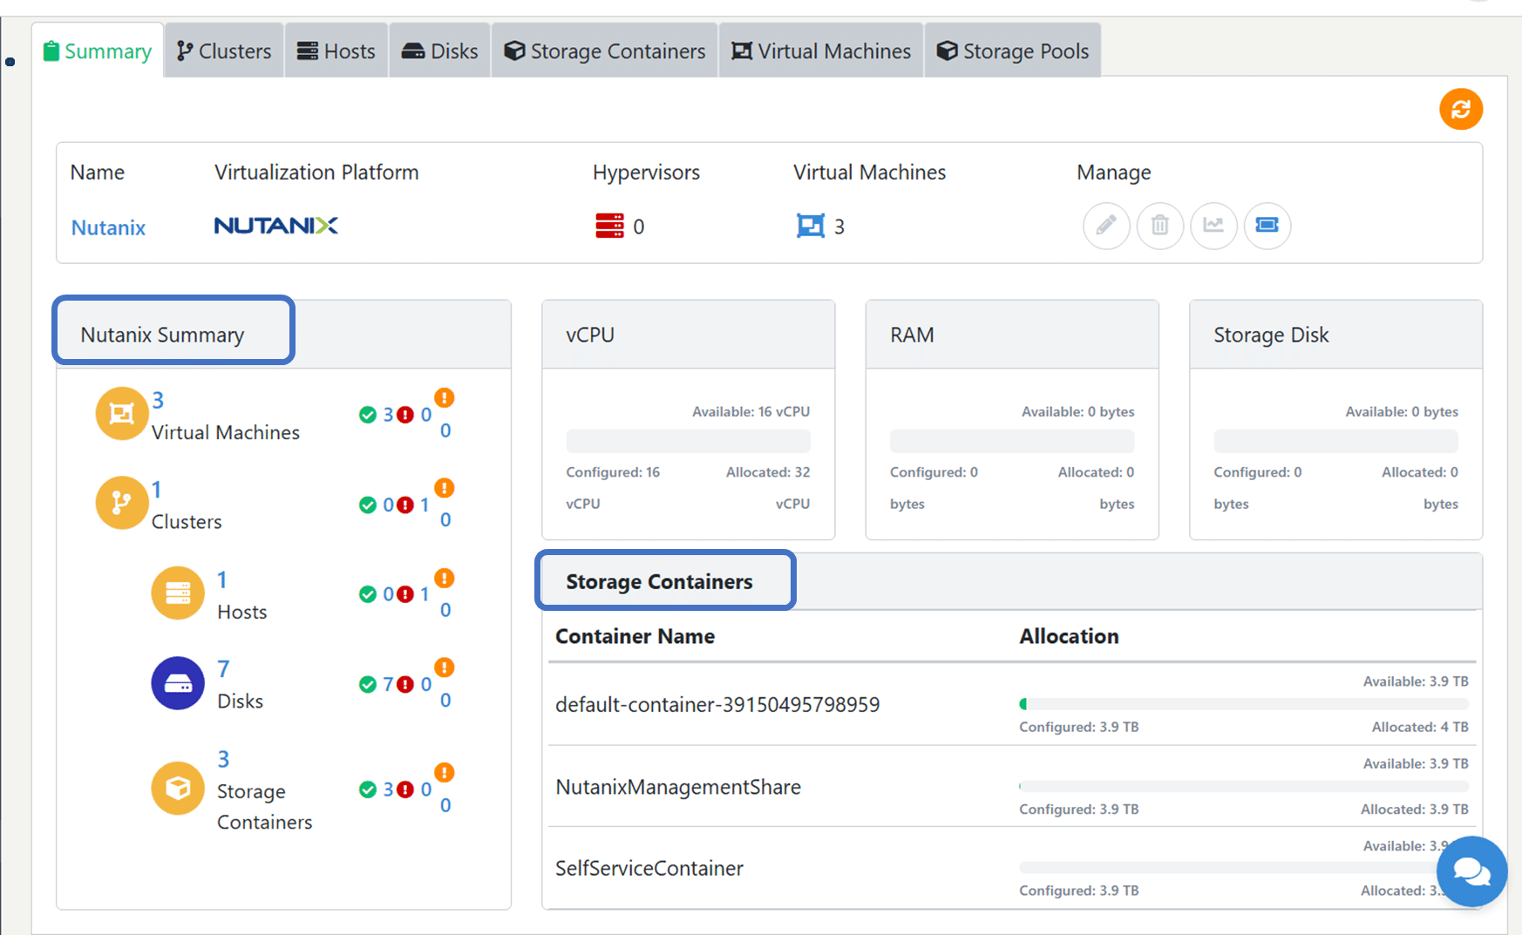Open the Summary tab
The height and width of the screenshot is (935, 1522).
pyautogui.click(x=98, y=51)
